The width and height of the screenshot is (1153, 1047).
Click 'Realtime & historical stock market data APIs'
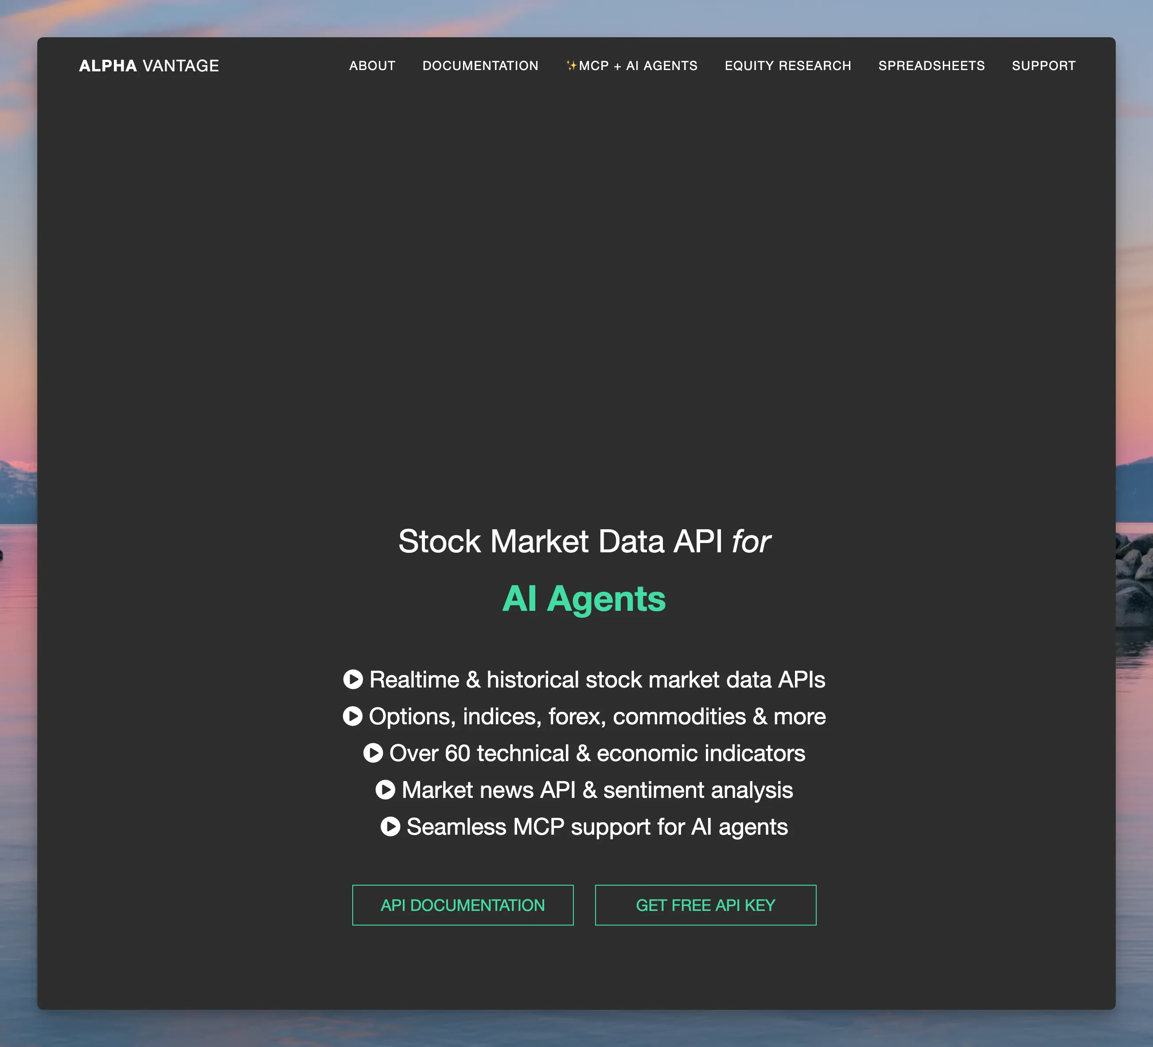point(597,680)
